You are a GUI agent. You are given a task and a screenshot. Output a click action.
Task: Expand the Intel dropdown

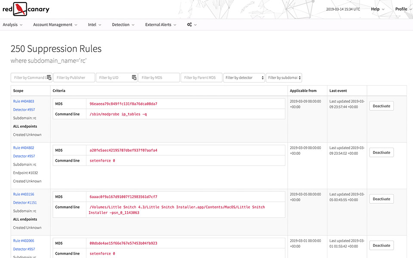95,25
